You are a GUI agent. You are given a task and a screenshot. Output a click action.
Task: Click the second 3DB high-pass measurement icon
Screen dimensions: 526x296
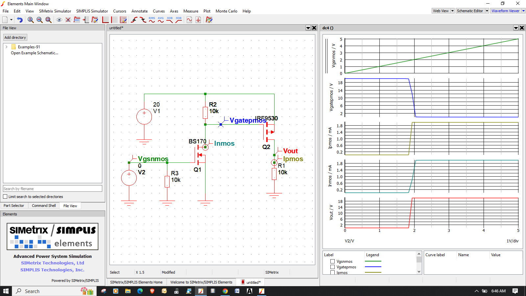click(x=179, y=20)
